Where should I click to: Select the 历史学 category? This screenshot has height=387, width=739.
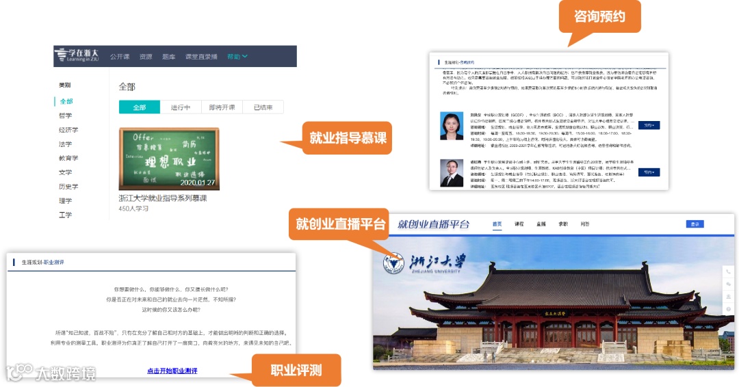(69, 187)
